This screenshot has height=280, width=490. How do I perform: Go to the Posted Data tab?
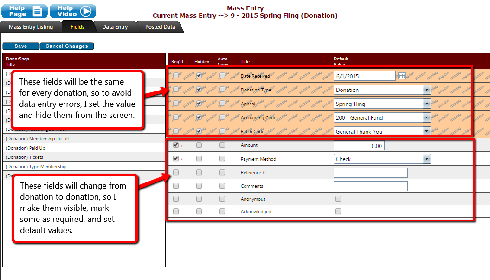click(160, 27)
